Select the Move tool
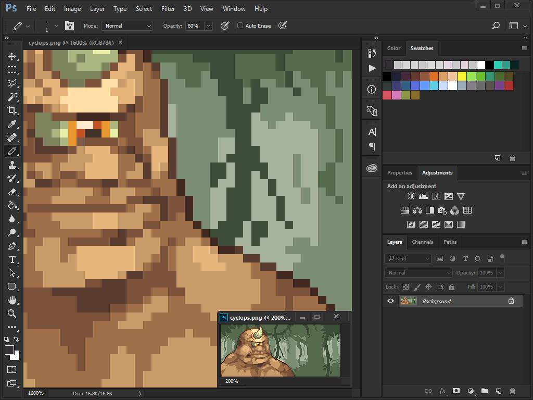The height and width of the screenshot is (400, 533). (11, 56)
